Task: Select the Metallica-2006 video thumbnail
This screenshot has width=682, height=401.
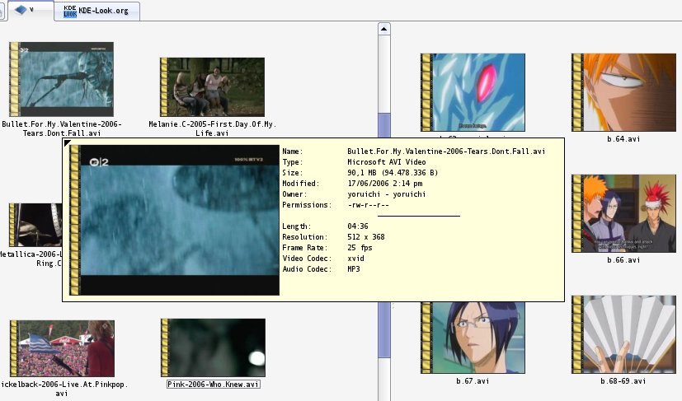Action: click(35, 225)
